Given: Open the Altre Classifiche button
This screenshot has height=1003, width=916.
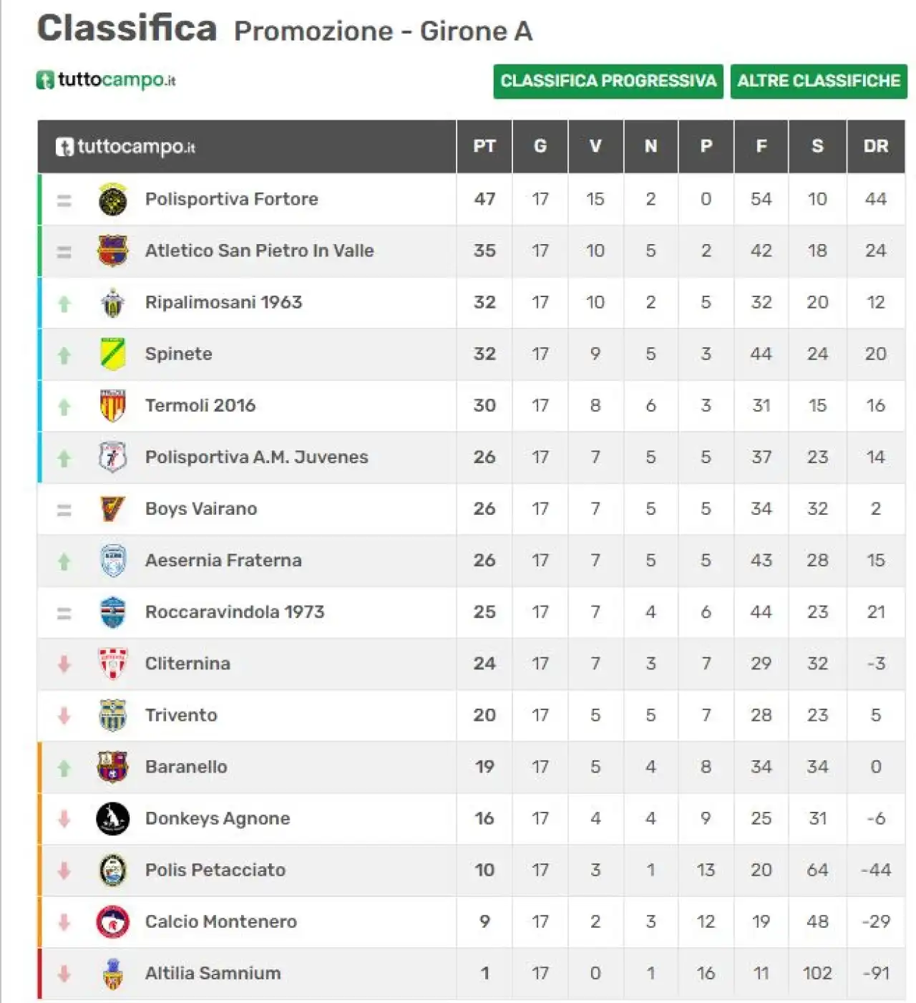Looking at the screenshot, I should 819,81.
